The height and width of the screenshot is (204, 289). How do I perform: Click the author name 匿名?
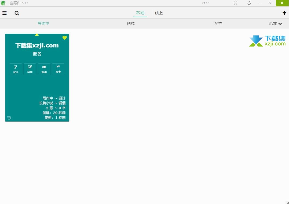[x=37, y=54]
